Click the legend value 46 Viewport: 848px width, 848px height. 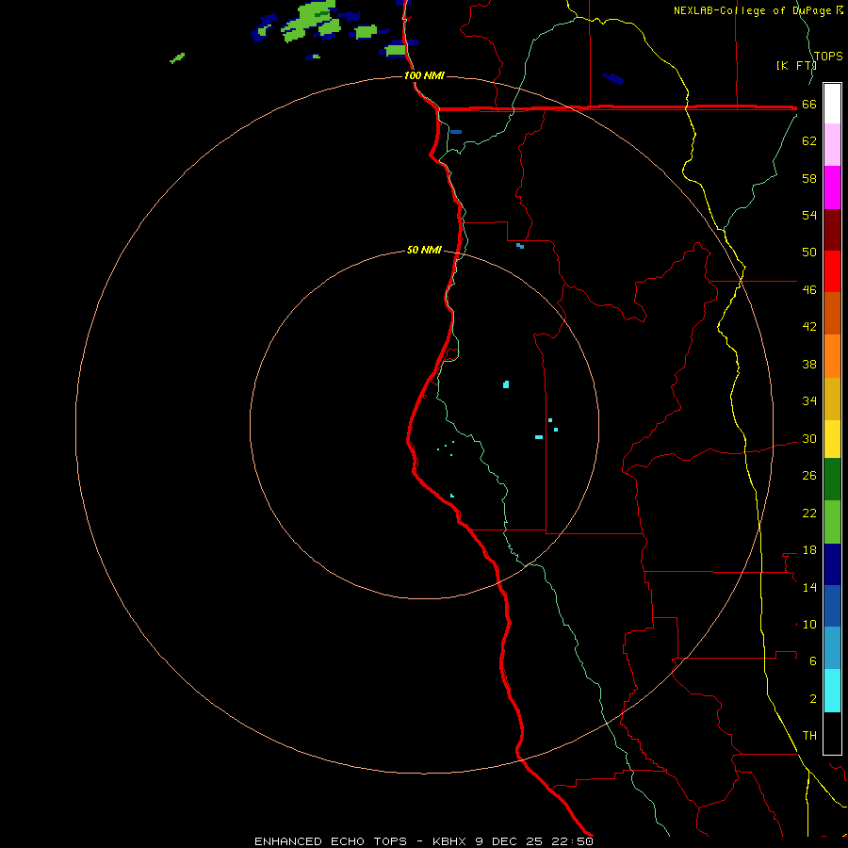pos(809,289)
